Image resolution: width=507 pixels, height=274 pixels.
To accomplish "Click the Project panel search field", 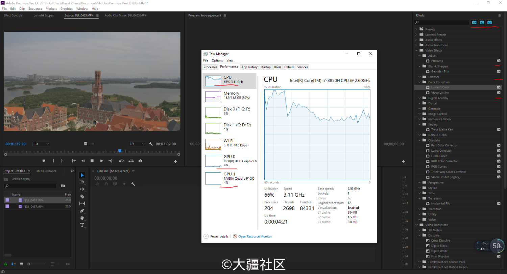I will click(x=30, y=186).
